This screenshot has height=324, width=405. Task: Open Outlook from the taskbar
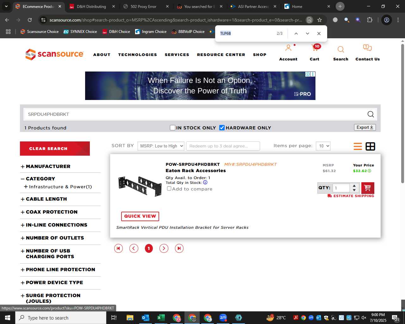(145, 318)
